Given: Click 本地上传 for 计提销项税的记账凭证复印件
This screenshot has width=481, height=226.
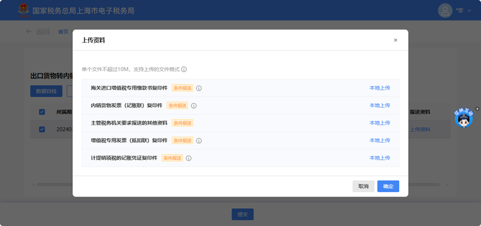Looking at the screenshot, I should (x=380, y=158).
